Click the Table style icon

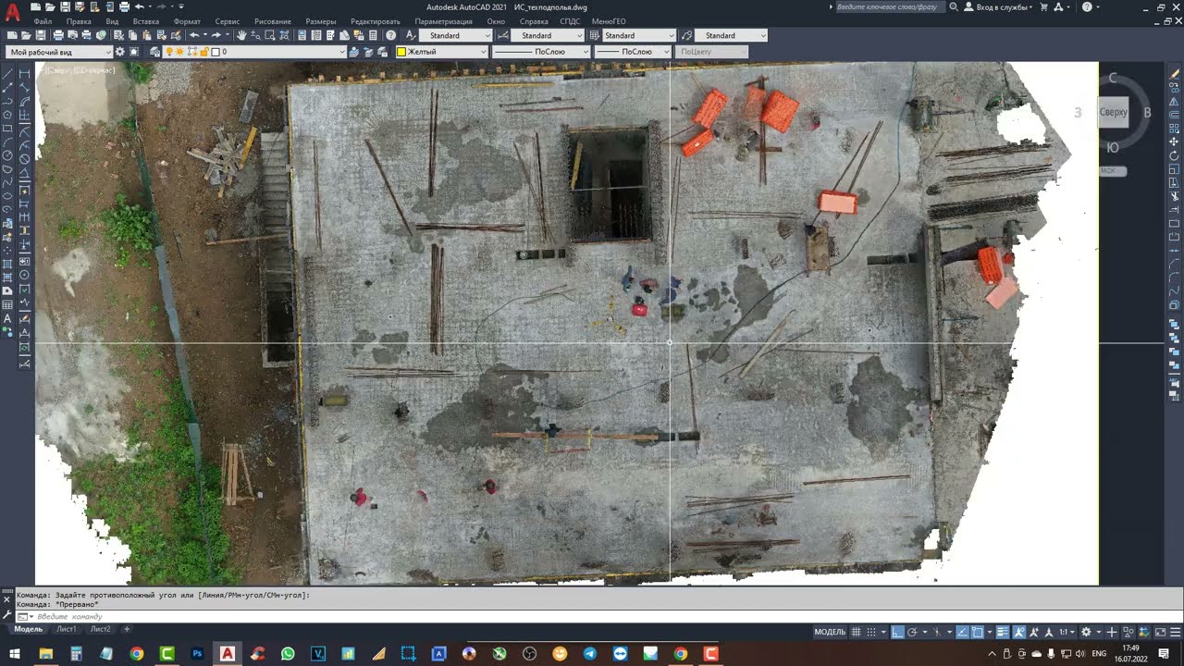point(595,35)
